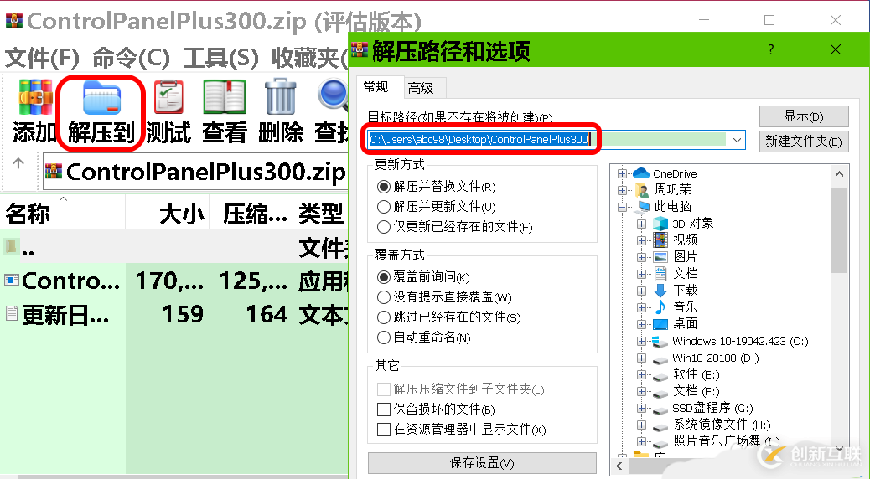
Task: Click the Add (添加) toolbar icon
Action: tap(35, 99)
